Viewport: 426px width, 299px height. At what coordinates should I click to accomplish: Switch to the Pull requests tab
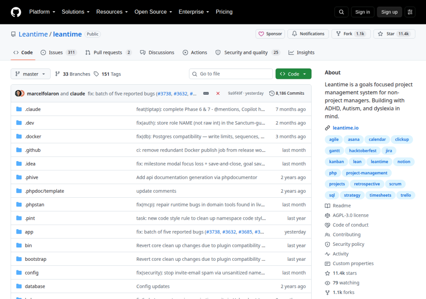tap(109, 52)
